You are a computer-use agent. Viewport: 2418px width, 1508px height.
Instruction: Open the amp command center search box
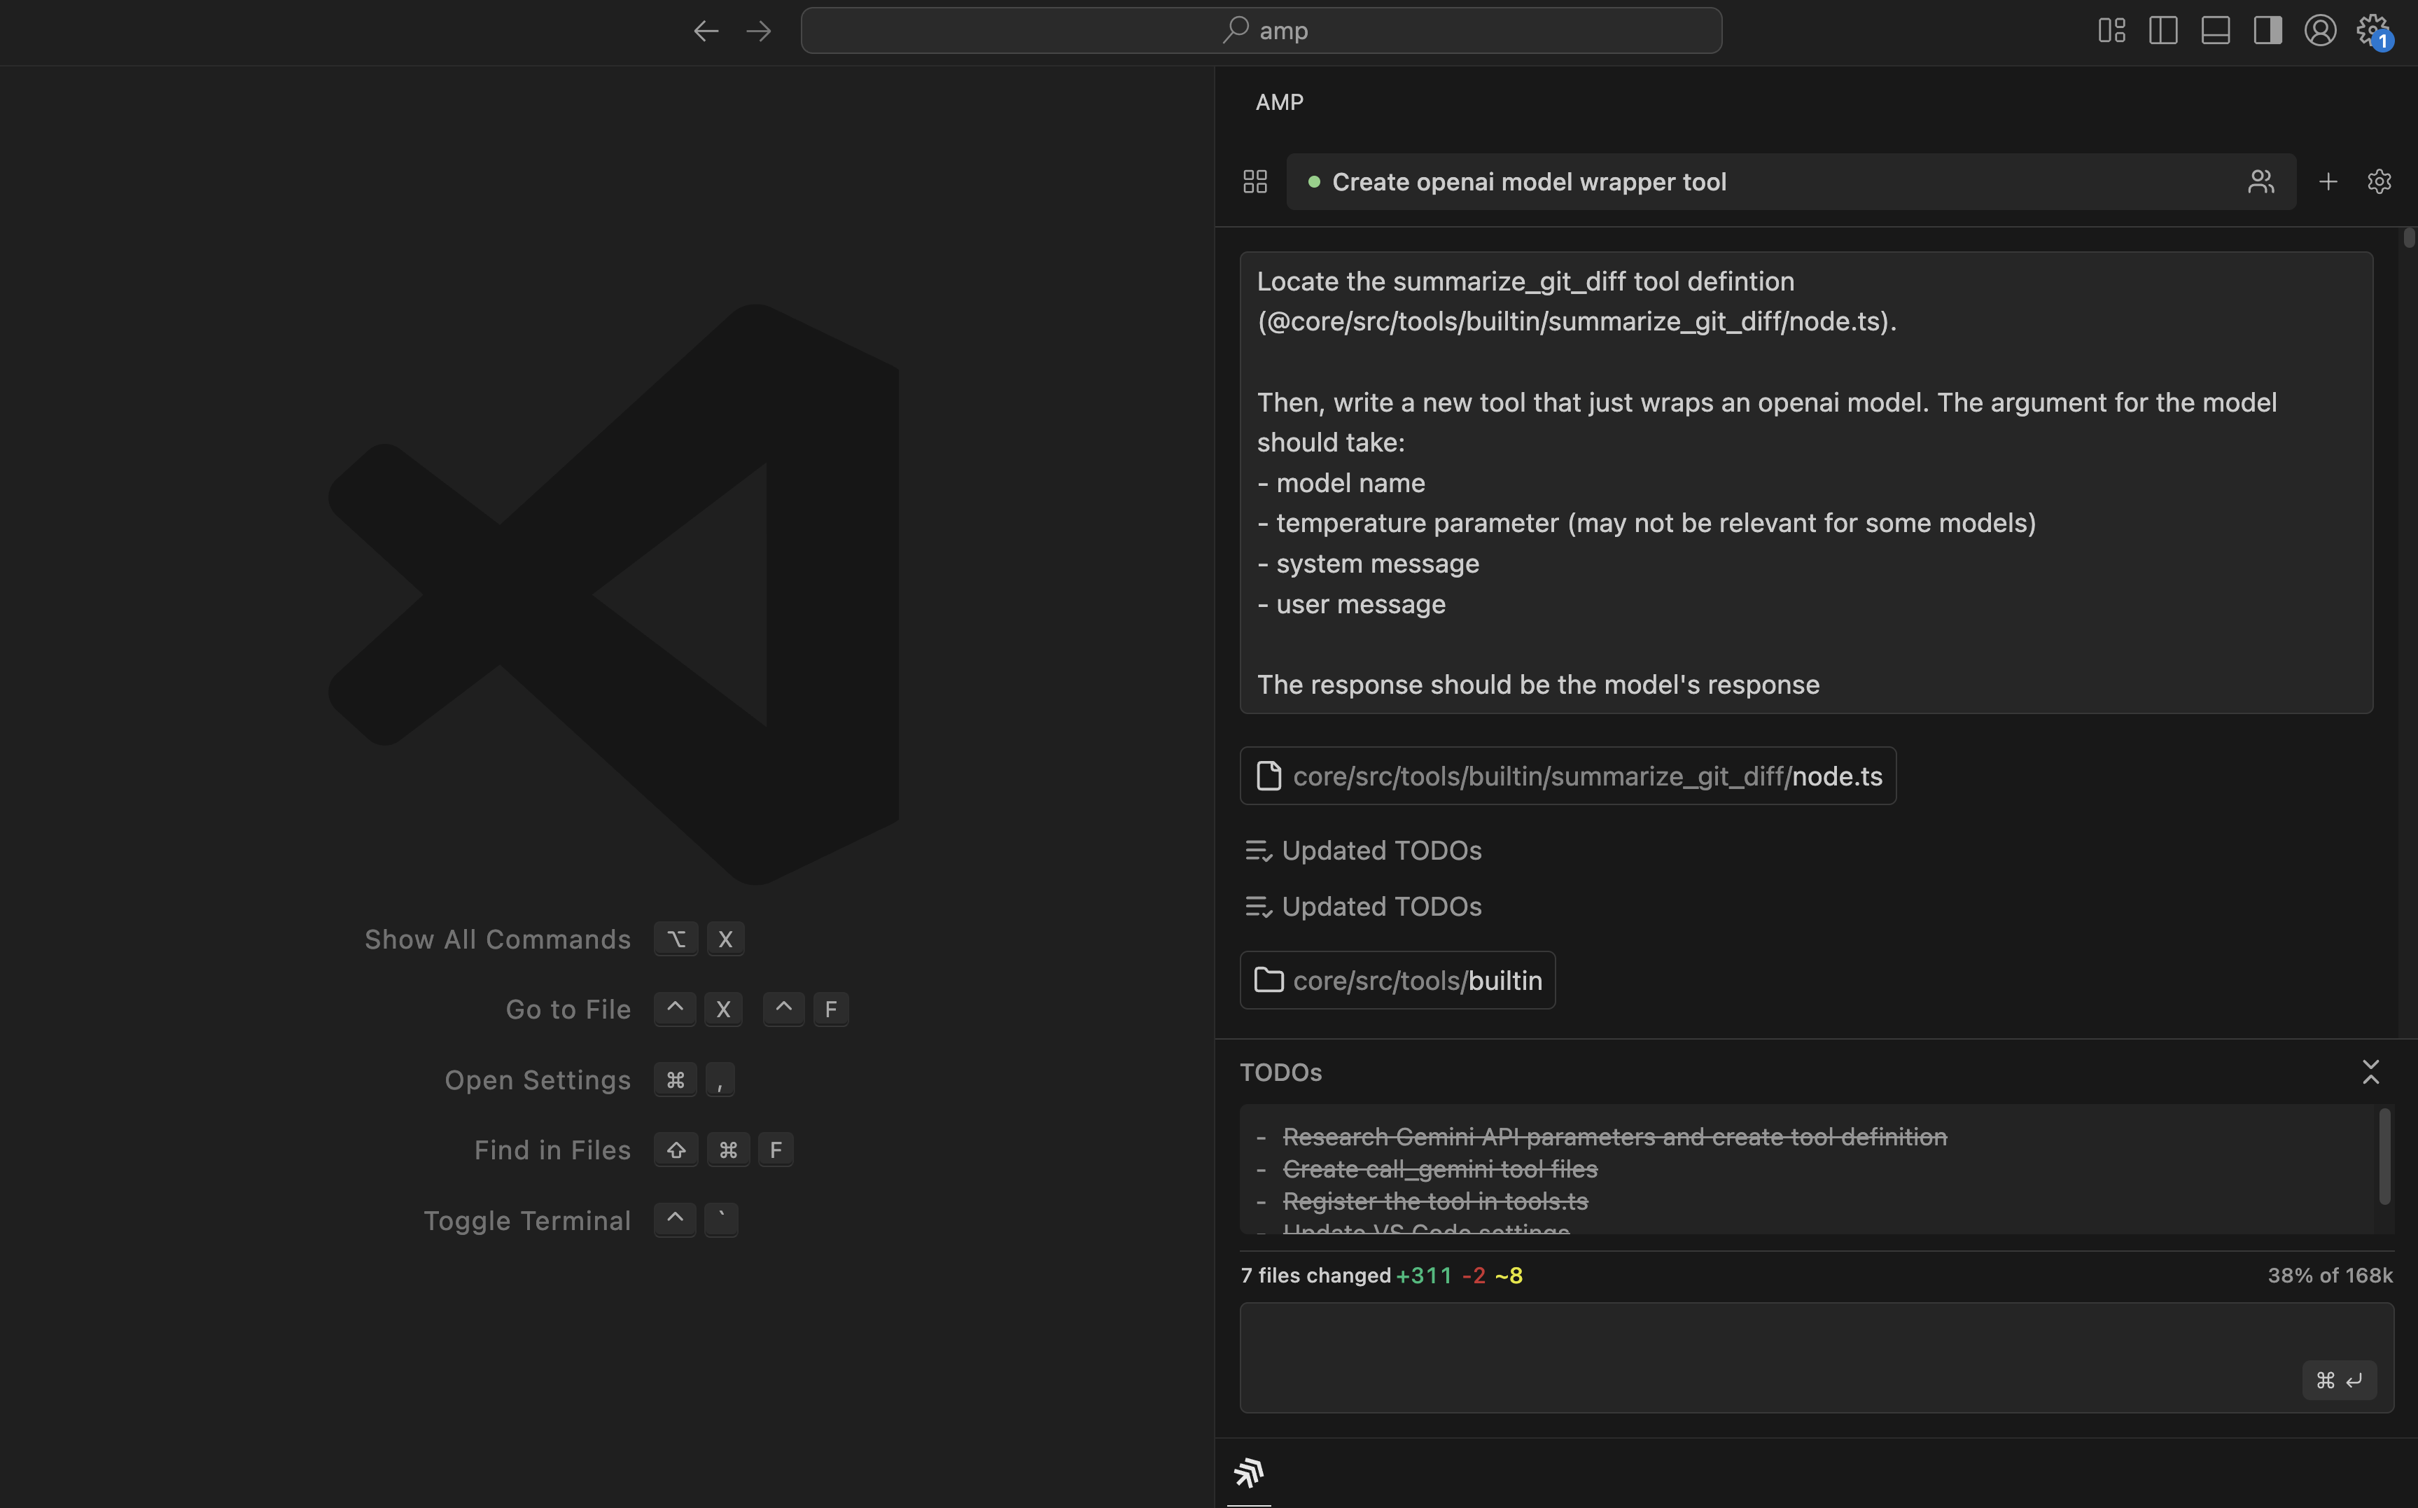click(1260, 31)
